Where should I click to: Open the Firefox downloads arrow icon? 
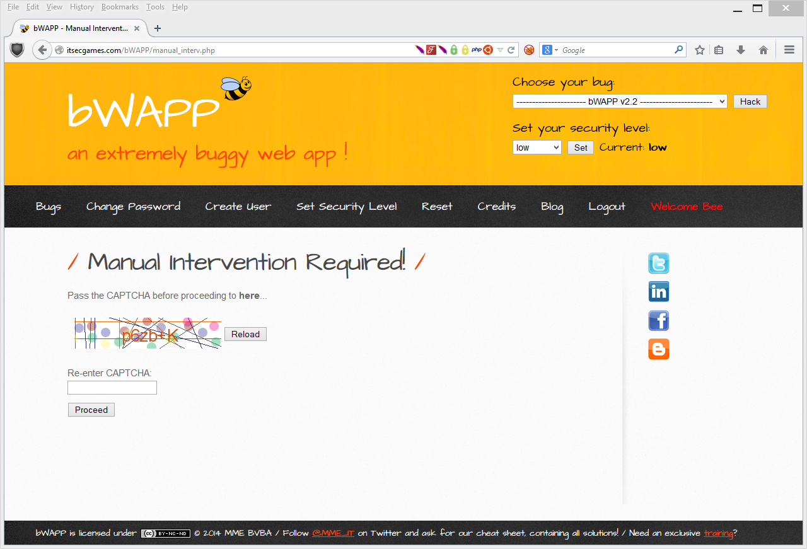pos(741,50)
